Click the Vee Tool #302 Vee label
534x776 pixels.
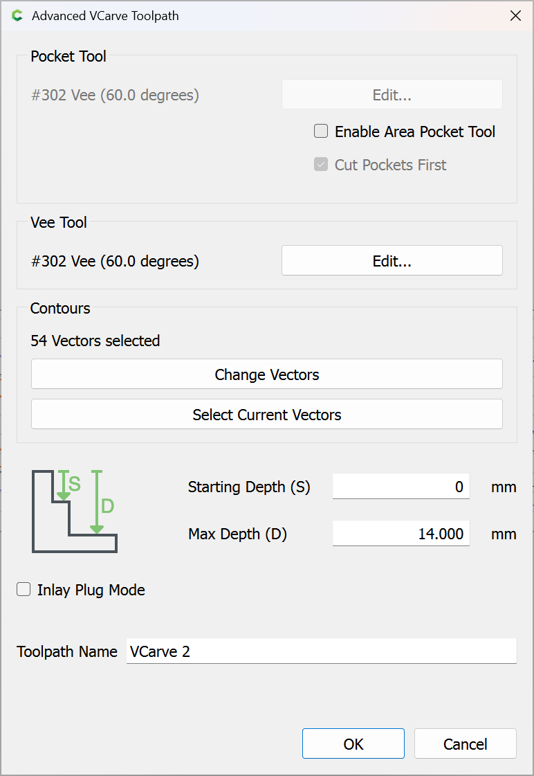tap(116, 261)
